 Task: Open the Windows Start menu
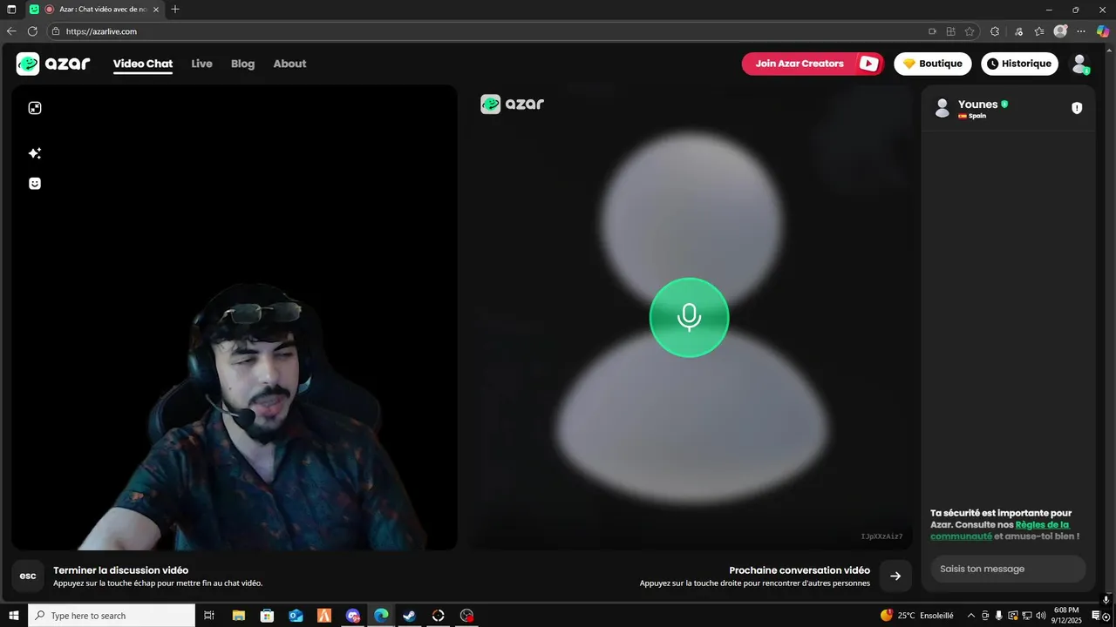pos(14,616)
